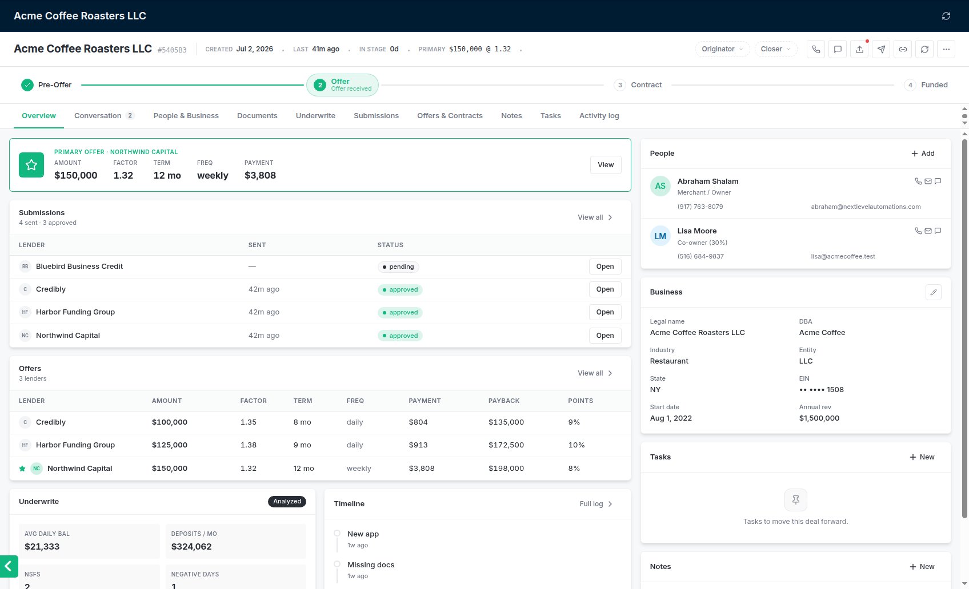Expand the green side panel arrow
The width and height of the screenshot is (969, 589).
tap(9, 566)
